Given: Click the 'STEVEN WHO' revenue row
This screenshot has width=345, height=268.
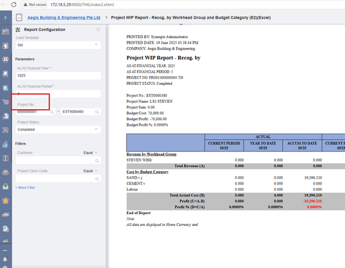Looking at the screenshot, I should [x=139, y=160].
